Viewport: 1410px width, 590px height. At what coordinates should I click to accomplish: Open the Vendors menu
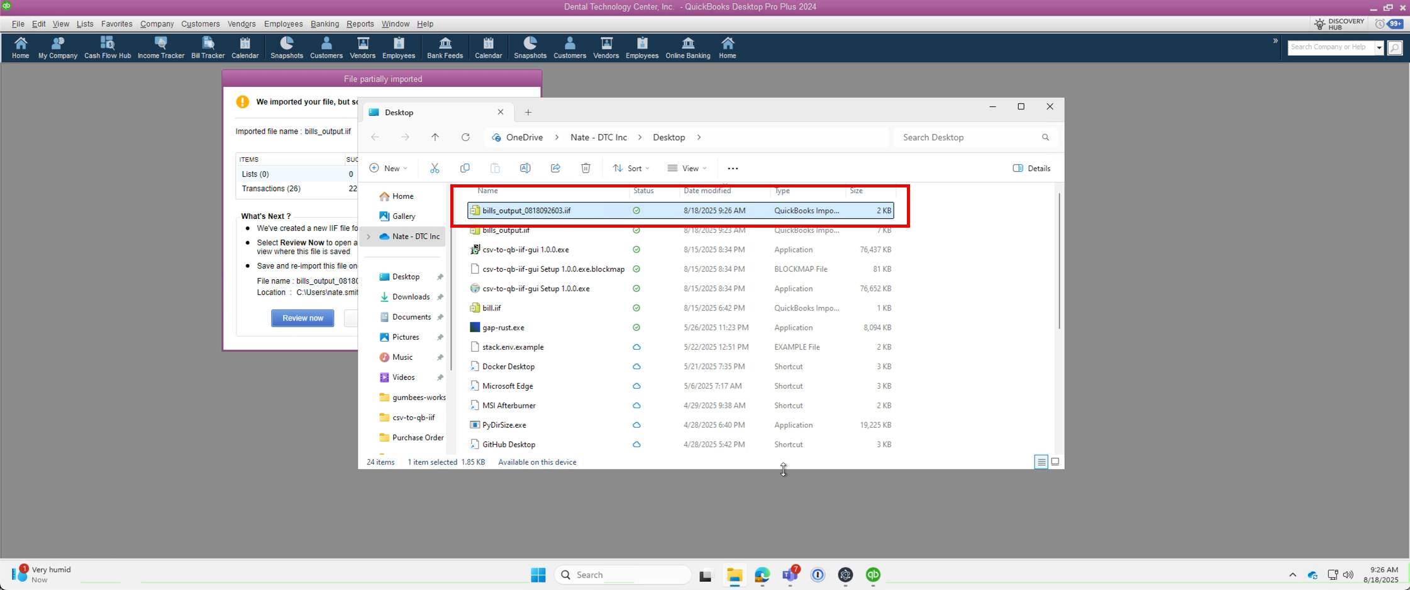[x=241, y=24]
